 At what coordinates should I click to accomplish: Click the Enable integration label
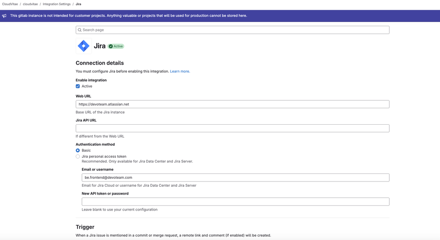tap(91, 80)
